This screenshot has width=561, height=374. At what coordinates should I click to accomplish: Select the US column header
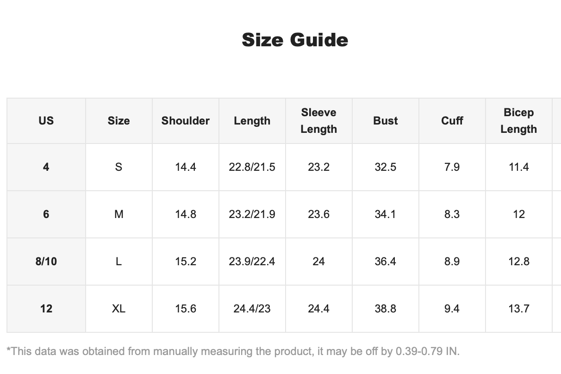(46, 121)
